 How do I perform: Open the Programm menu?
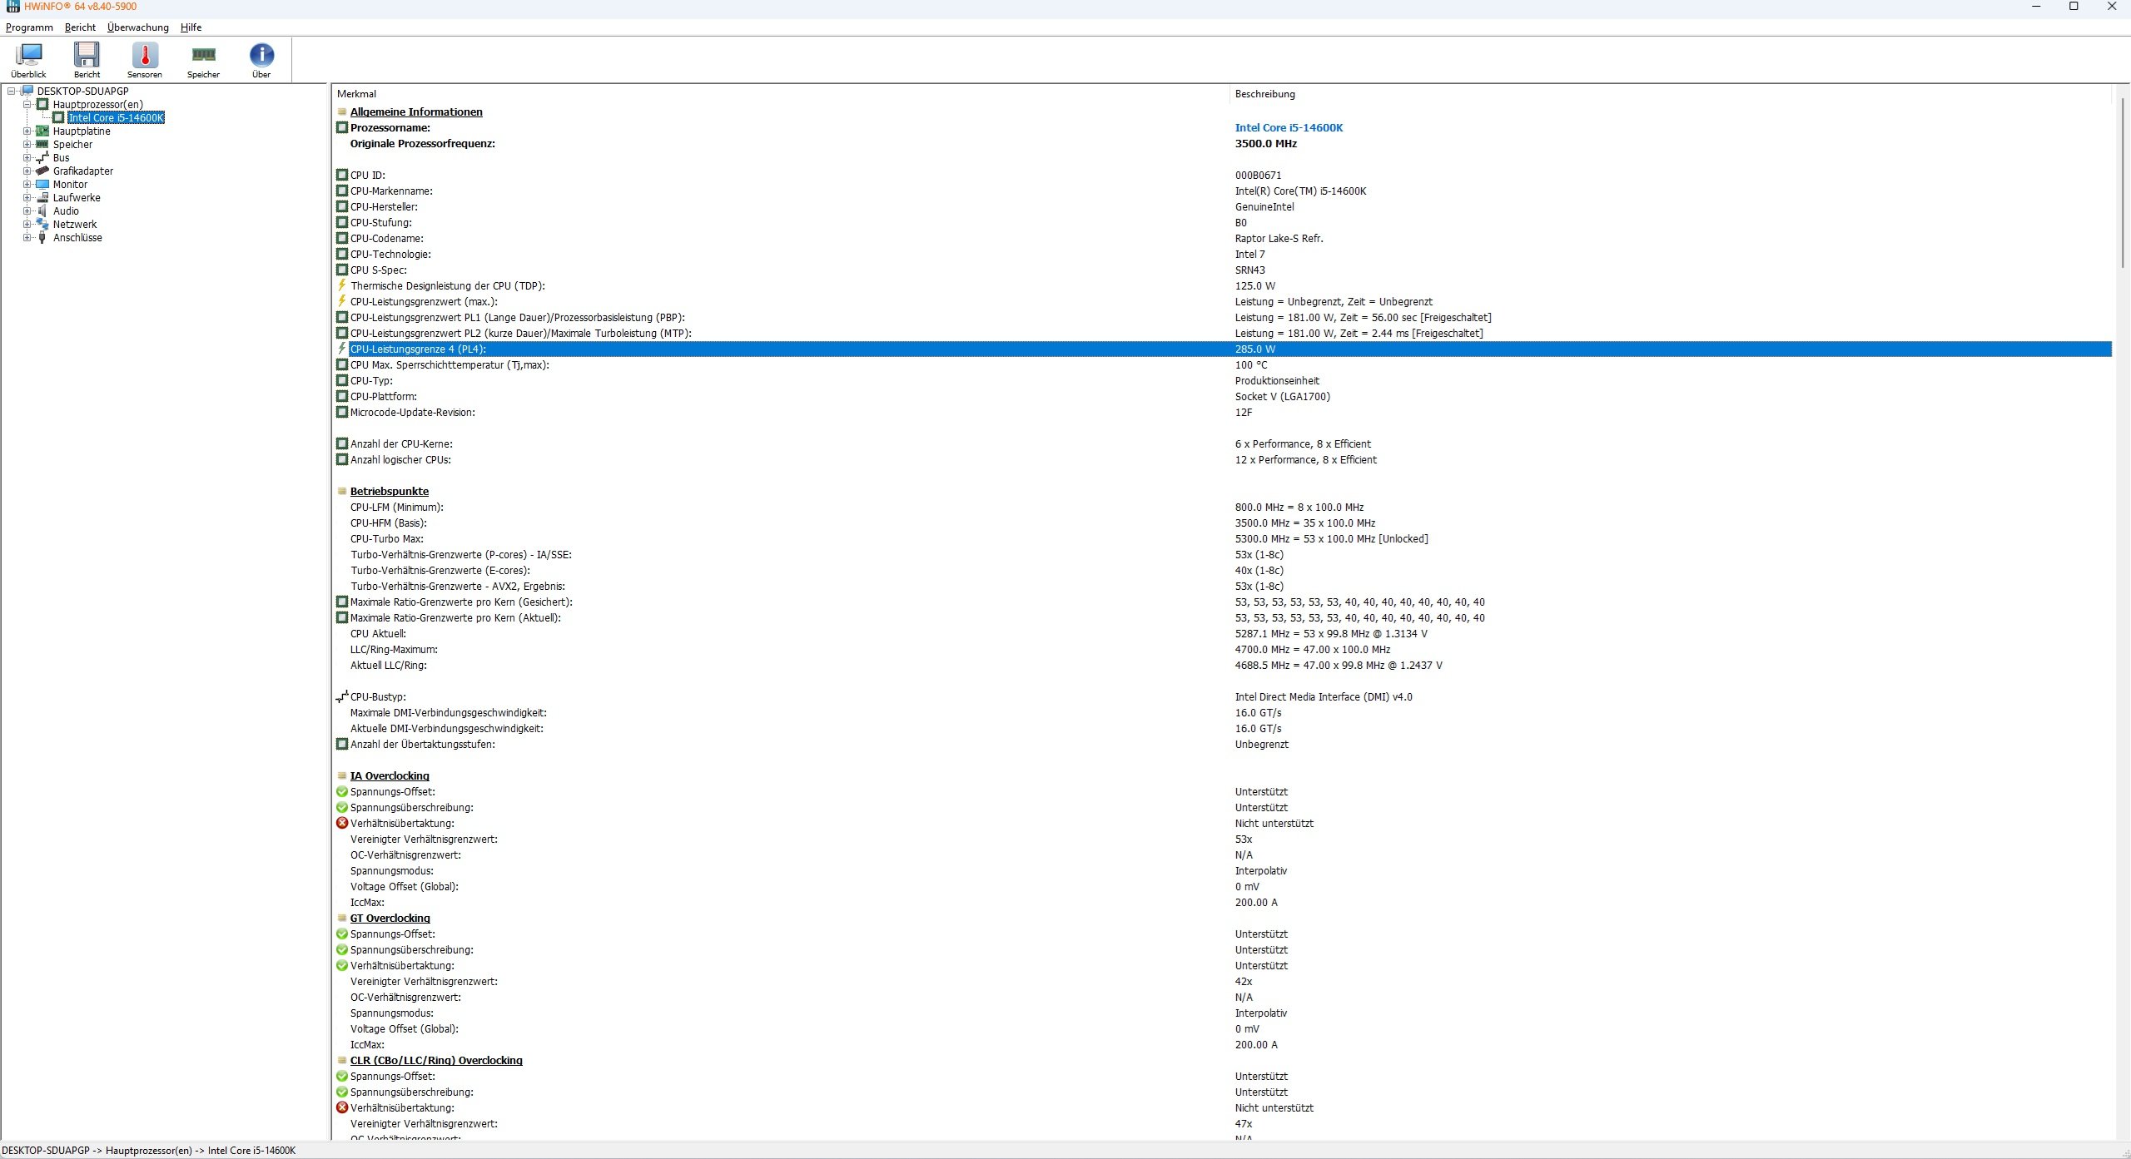pyautogui.click(x=29, y=27)
